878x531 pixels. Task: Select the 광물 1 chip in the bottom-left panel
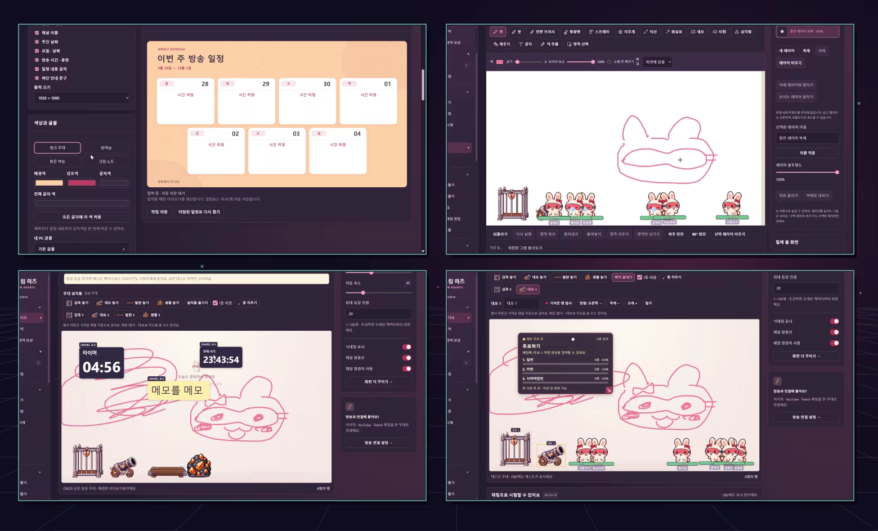point(151,315)
